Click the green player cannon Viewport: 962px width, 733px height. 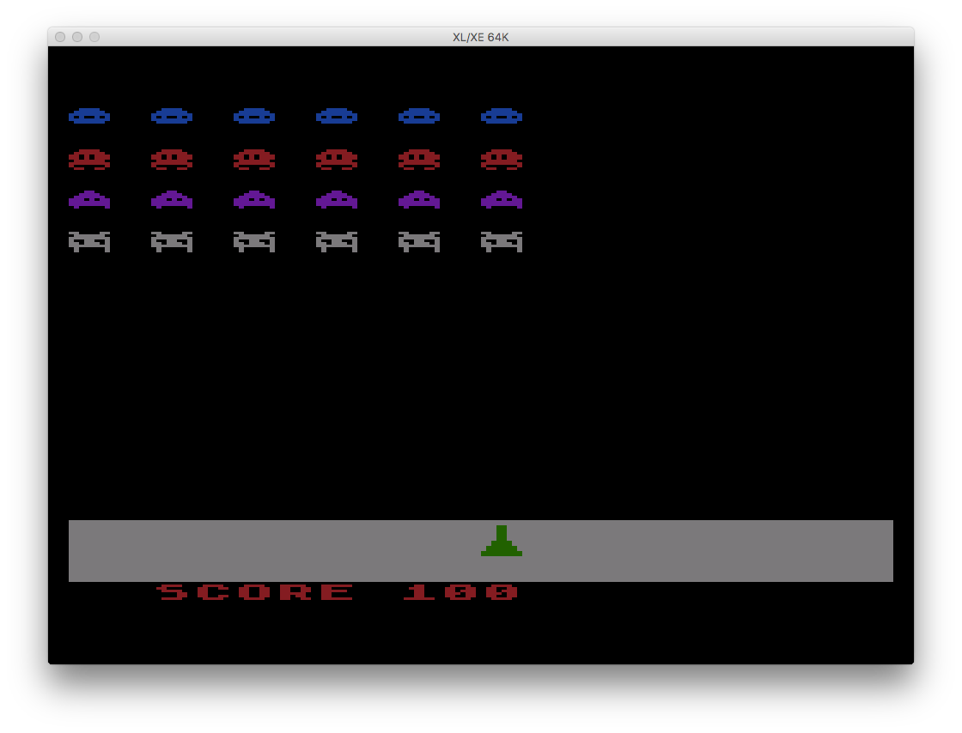(502, 541)
